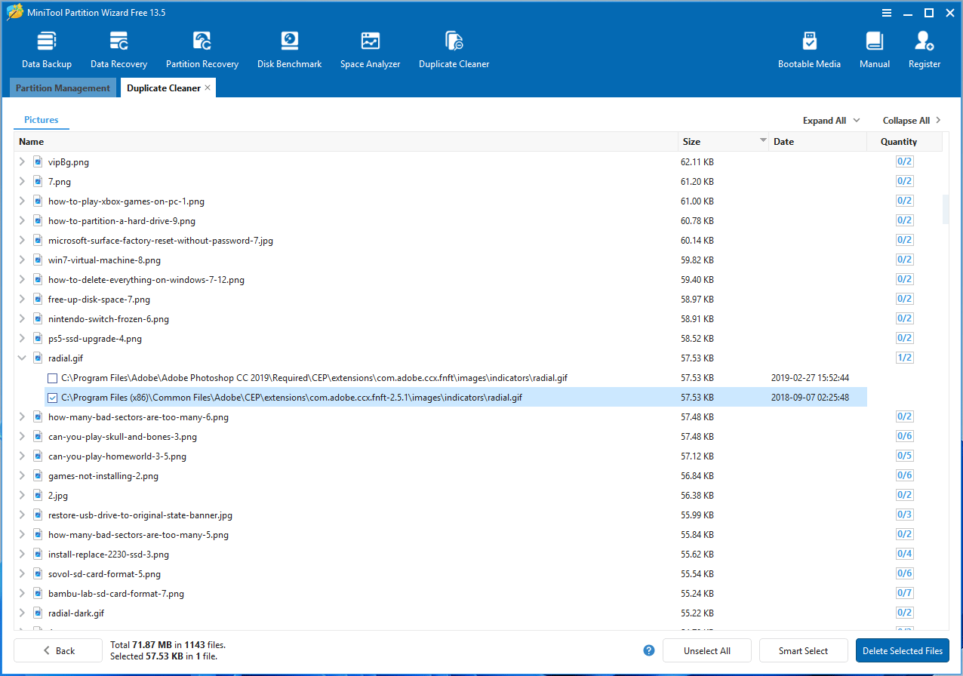This screenshot has width=963, height=676.
Task: Expand the vipBg.png duplicate group
Action: point(21,161)
